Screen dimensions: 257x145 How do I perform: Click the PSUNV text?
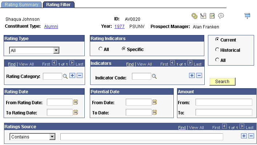(x=137, y=27)
